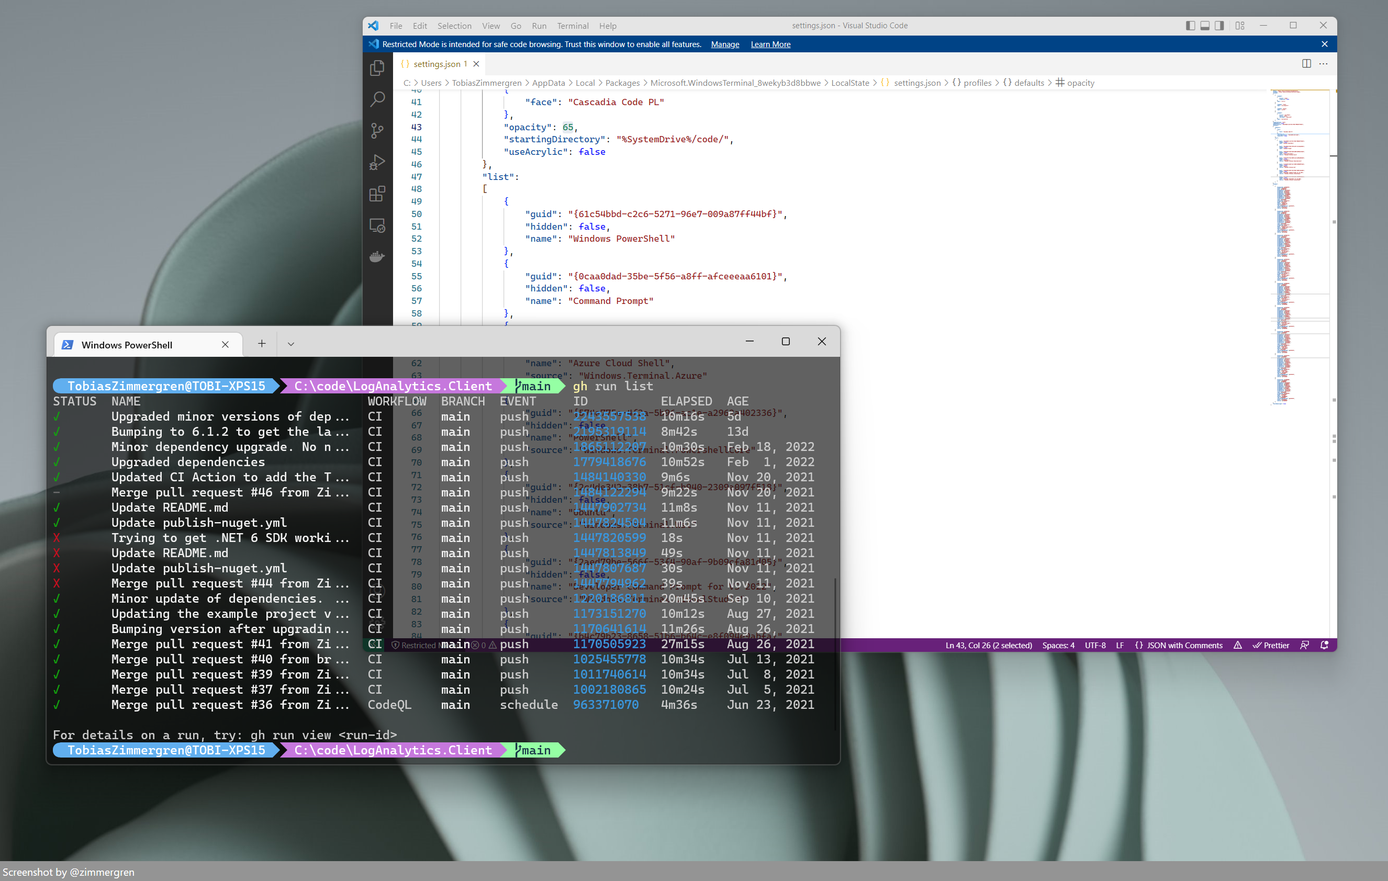Click the Explorer icon in activity bar
The width and height of the screenshot is (1388, 881).
[378, 68]
